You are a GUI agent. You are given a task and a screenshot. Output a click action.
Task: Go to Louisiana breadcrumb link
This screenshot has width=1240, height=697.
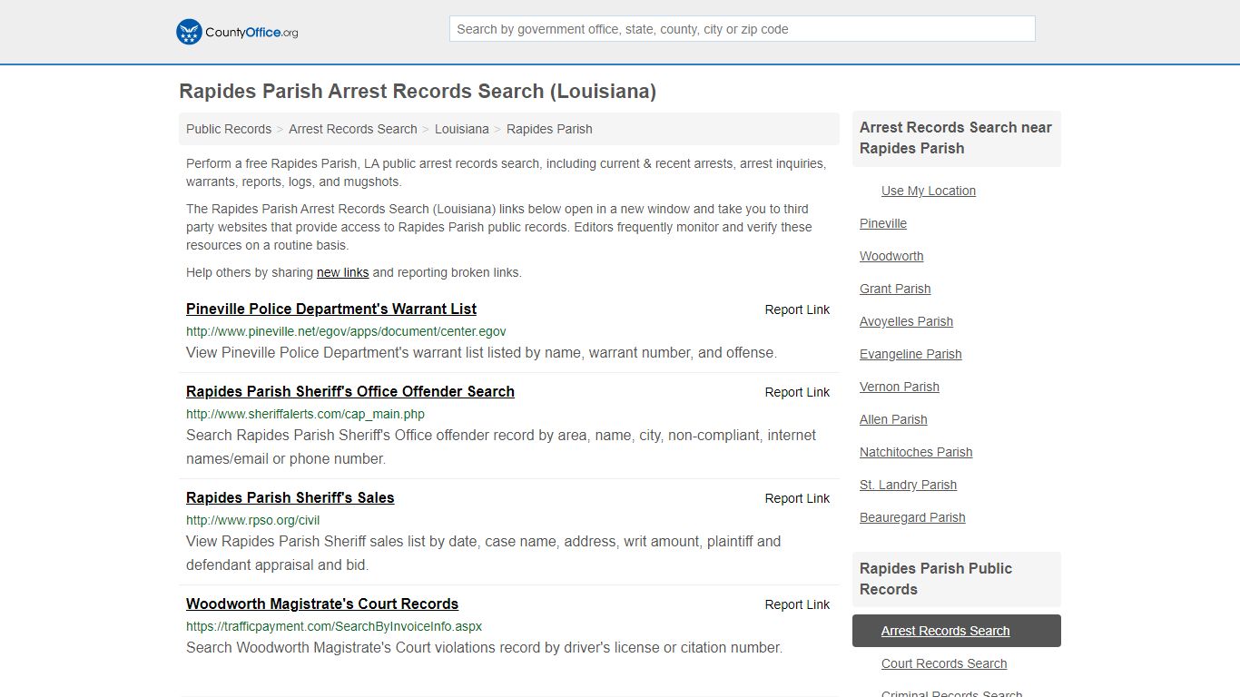(x=462, y=129)
